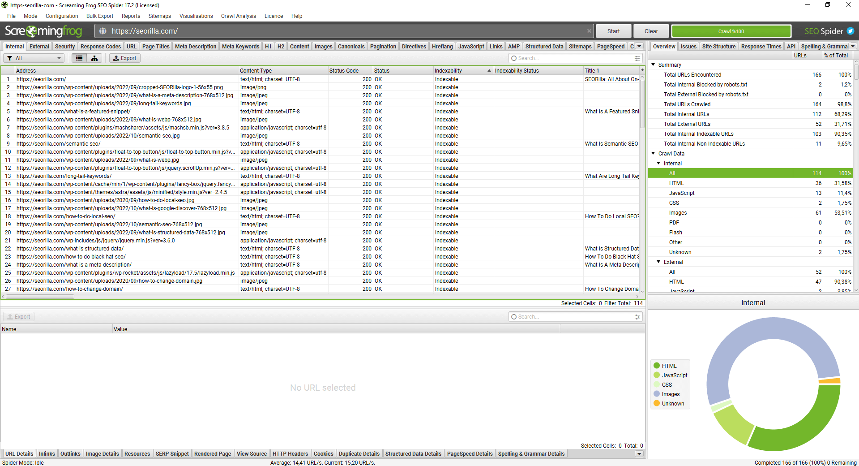Open the Configuration menu
Screen dimensions: 859x466
(x=62, y=16)
